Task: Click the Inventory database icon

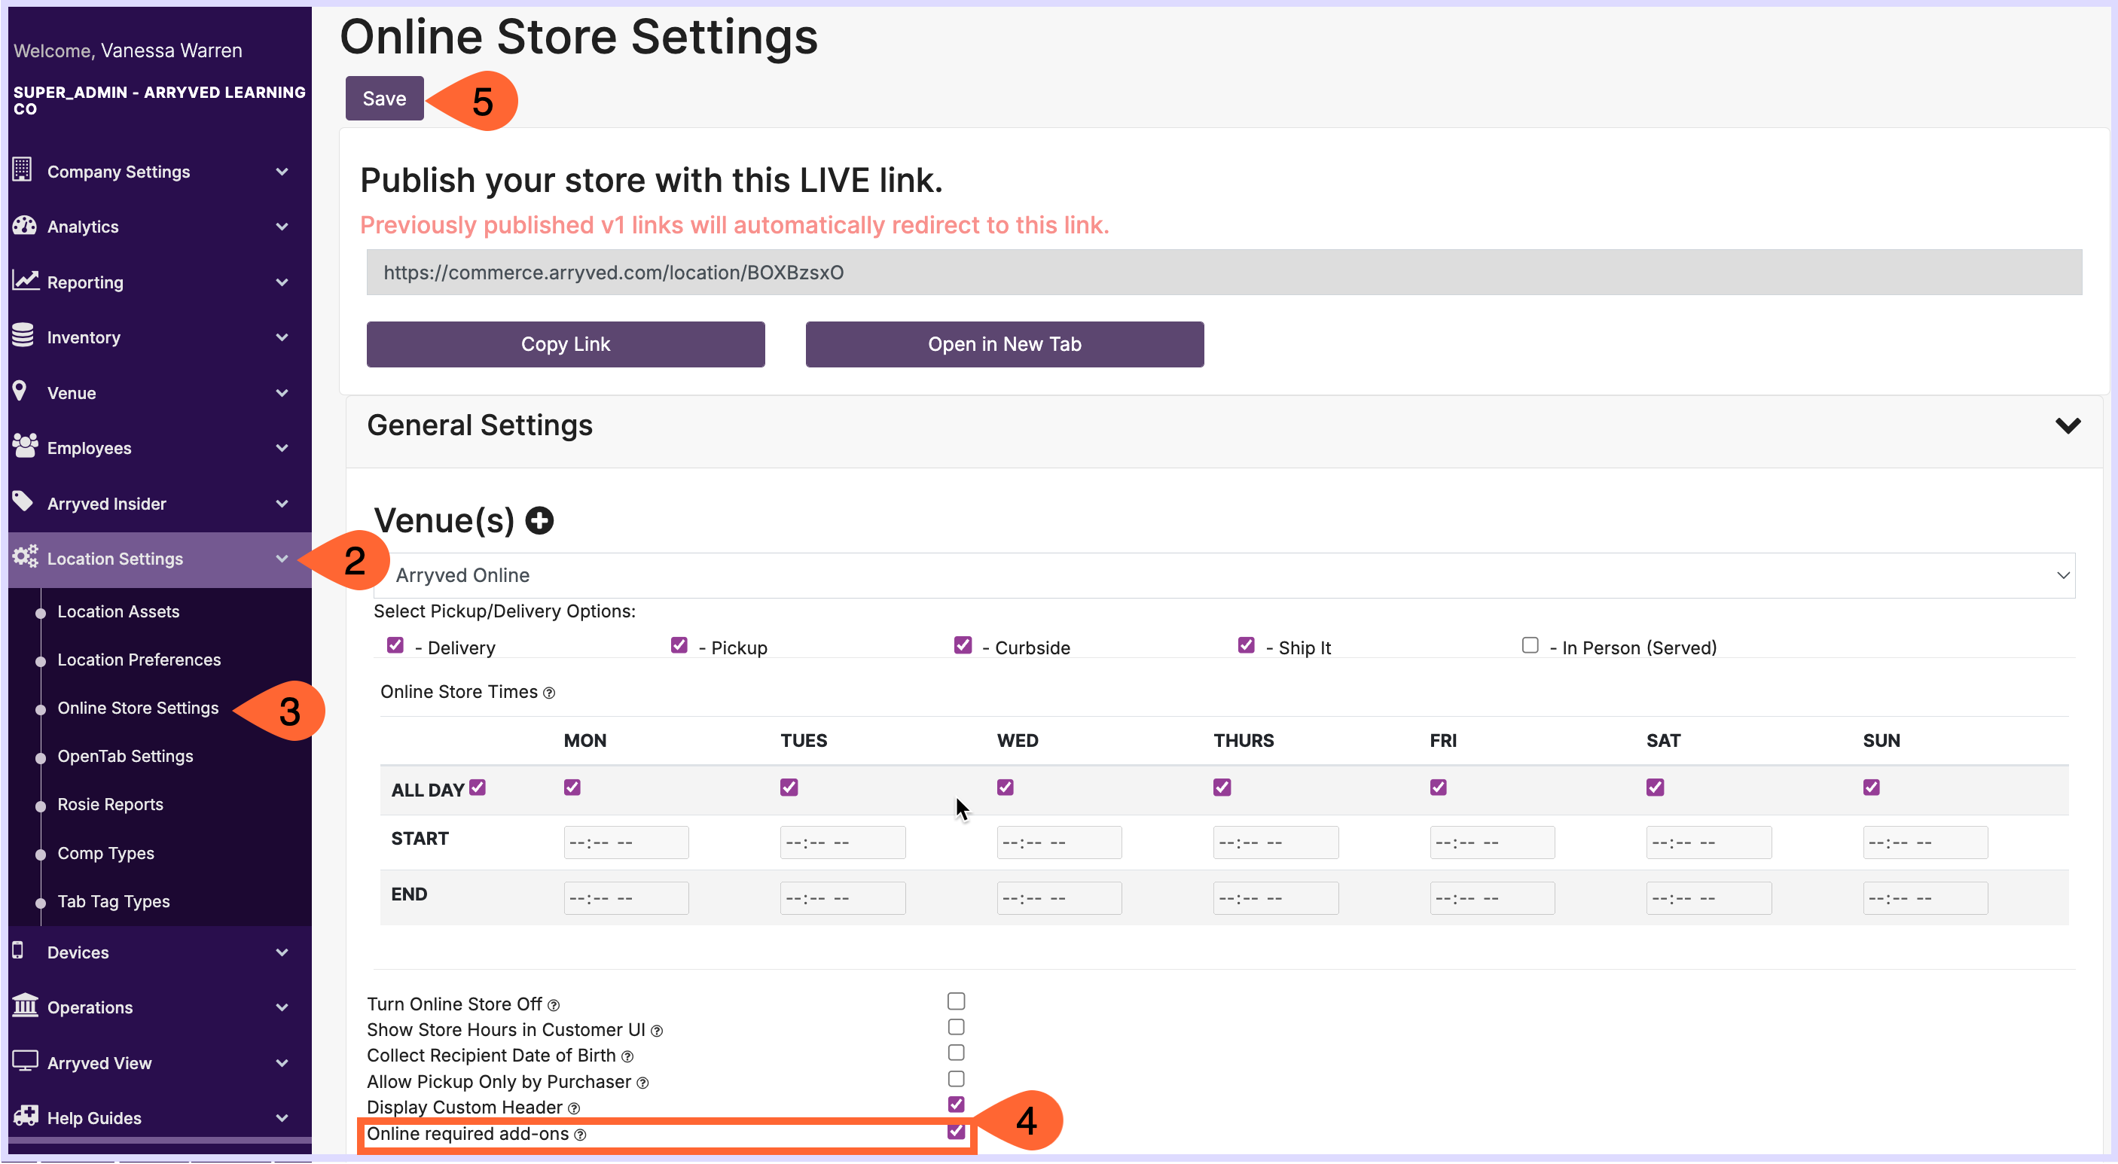Action: coord(23,335)
